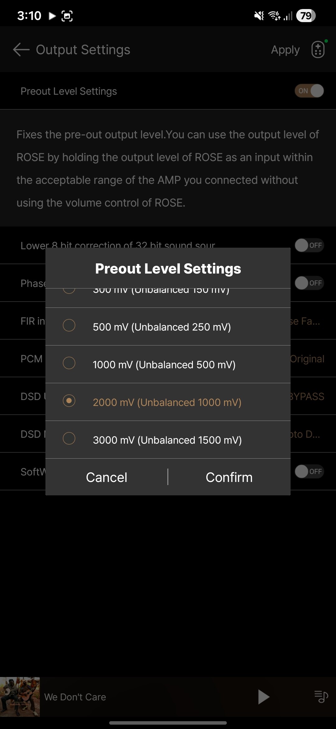Screen dimensions: 336x729
Task: Open the remote control icon
Action: point(318,50)
